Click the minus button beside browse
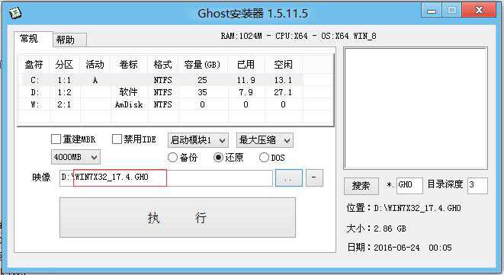Image resolution: width=504 pixels, height=275 pixels. tap(314, 178)
